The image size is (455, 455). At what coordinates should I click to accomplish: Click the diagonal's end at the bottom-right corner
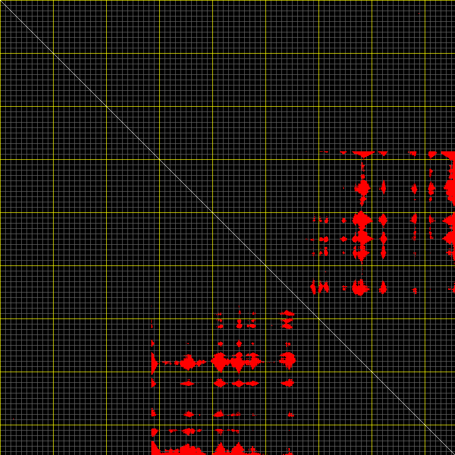[x=453, y=453]
